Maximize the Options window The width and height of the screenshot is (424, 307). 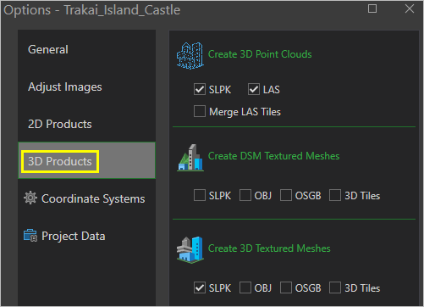372,8
